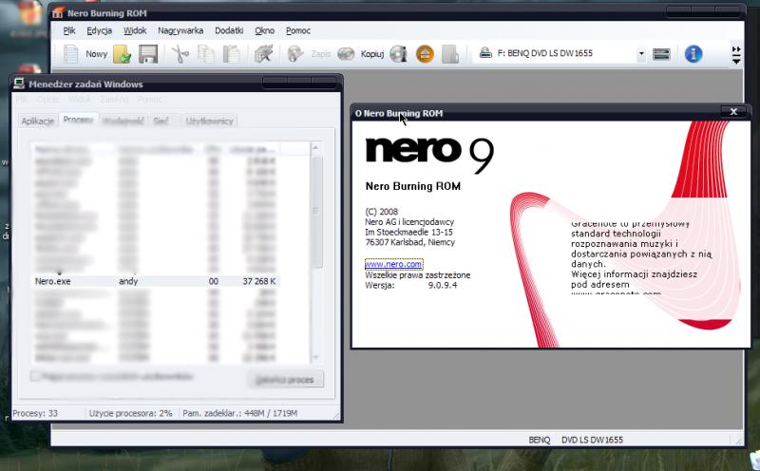Screen dimensions: 760x471
Task: Open the recorder drive dropdown arrow
Action: tap(641, 54)
